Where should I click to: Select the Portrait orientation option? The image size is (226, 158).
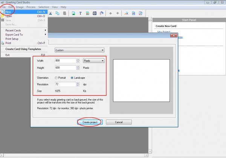pos(56,78)
